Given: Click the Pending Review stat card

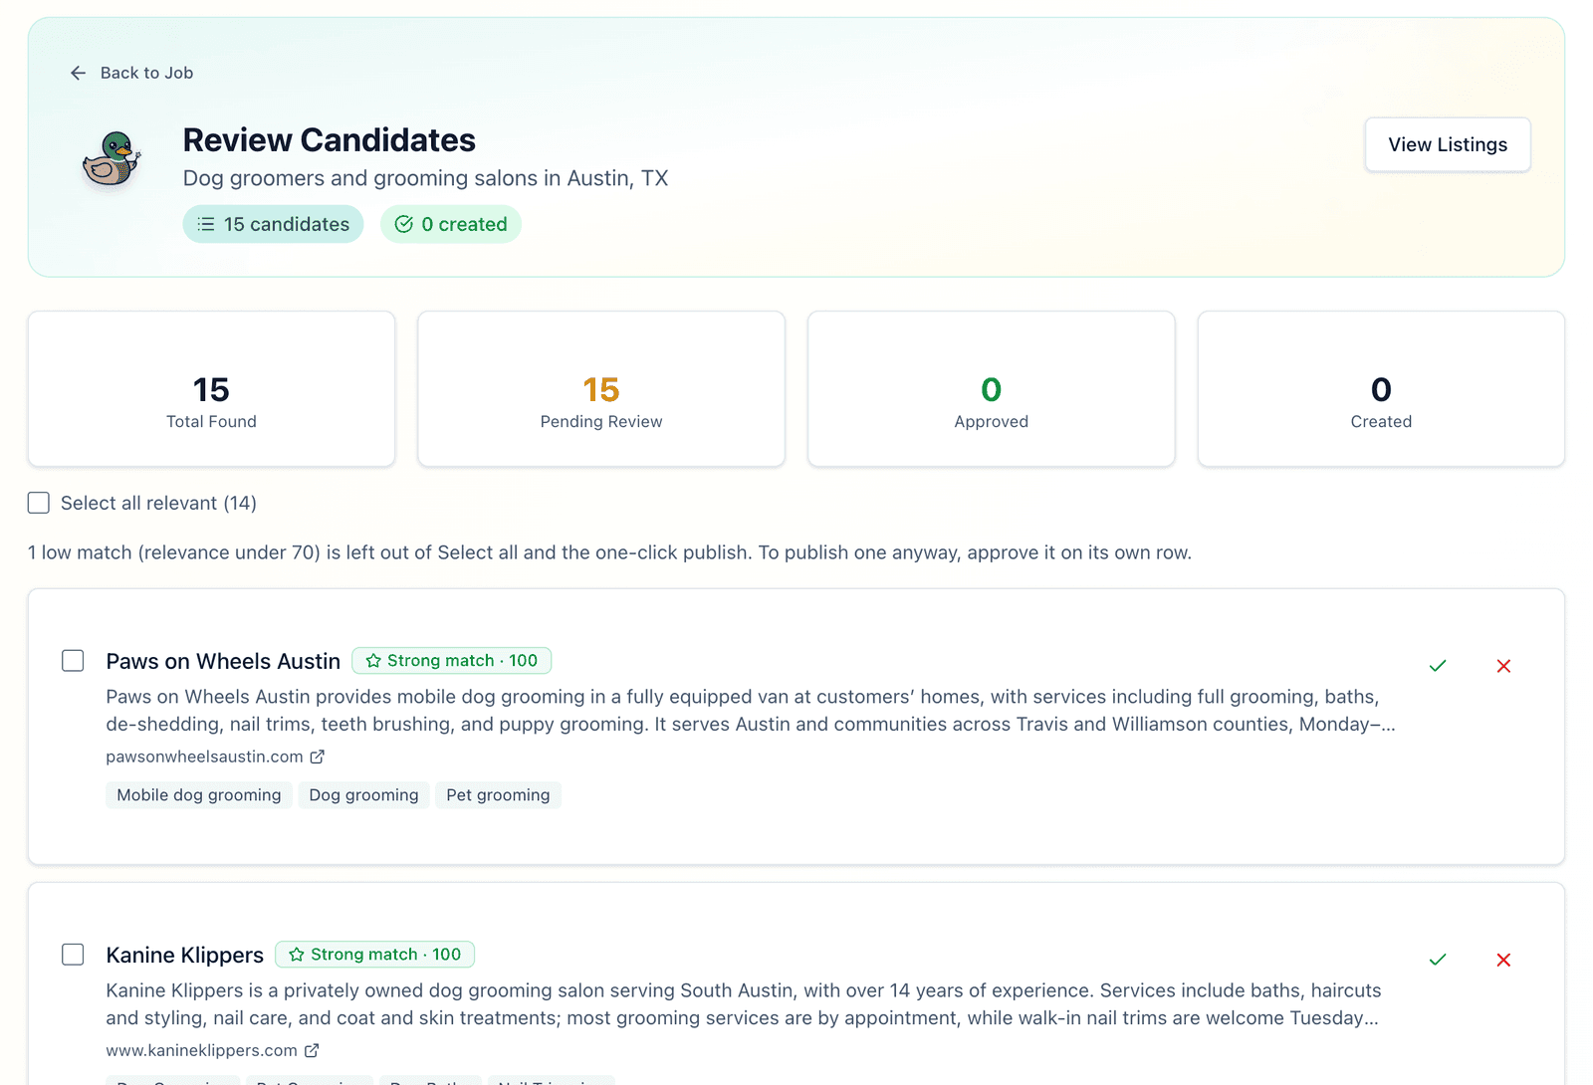Looking at the screenshot, I should pos(601,389).
